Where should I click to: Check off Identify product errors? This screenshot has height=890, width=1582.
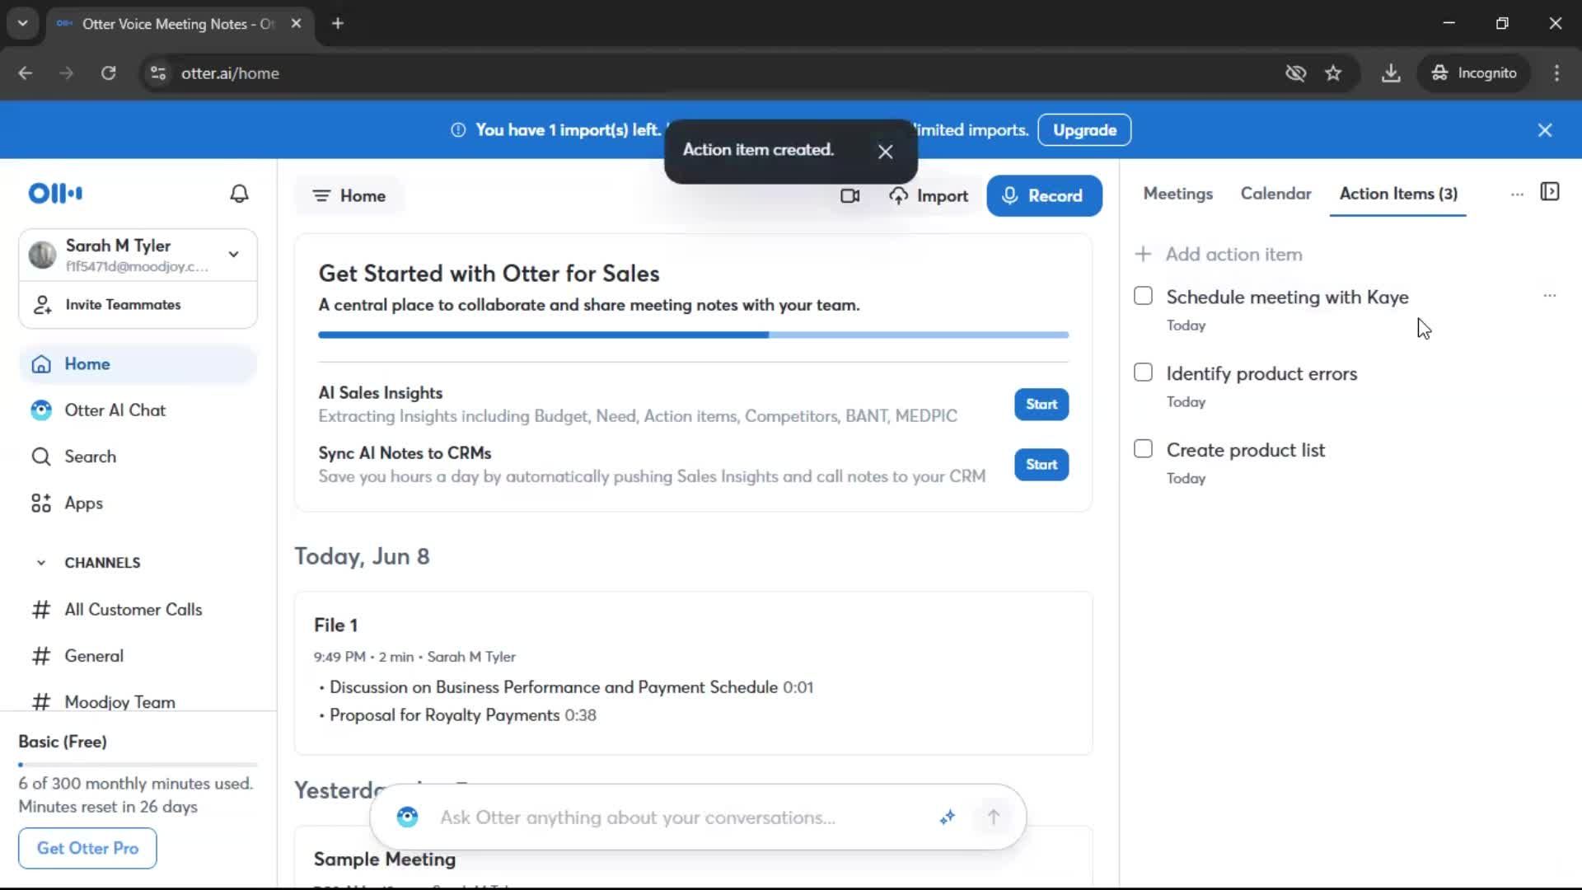[1143, 372]
